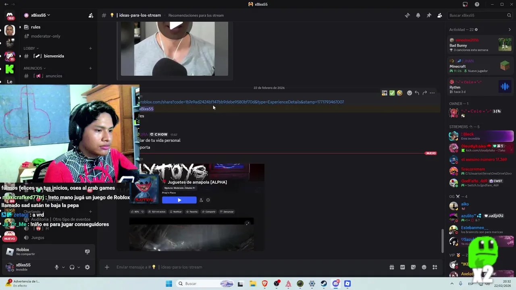The width and height of the screenshot is (516, 290).
Task: Open the Windows Start button
Action: (169, 284)
